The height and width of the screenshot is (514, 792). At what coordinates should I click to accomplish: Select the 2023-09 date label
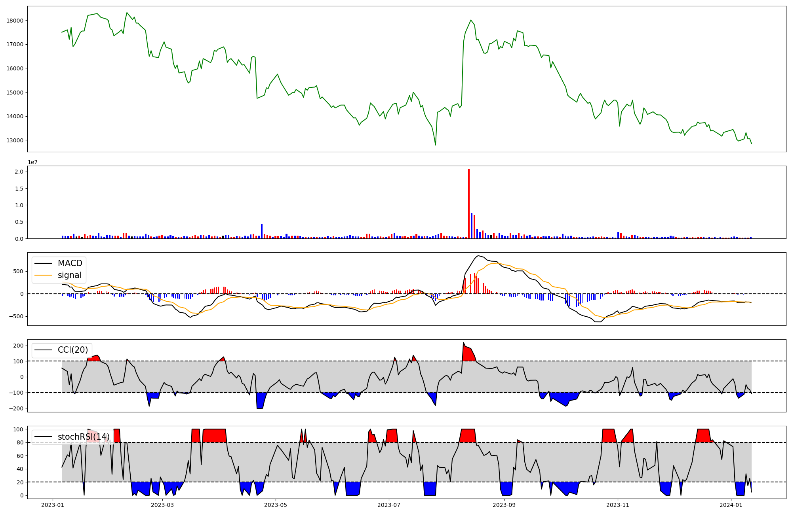[x=505, y=505]
